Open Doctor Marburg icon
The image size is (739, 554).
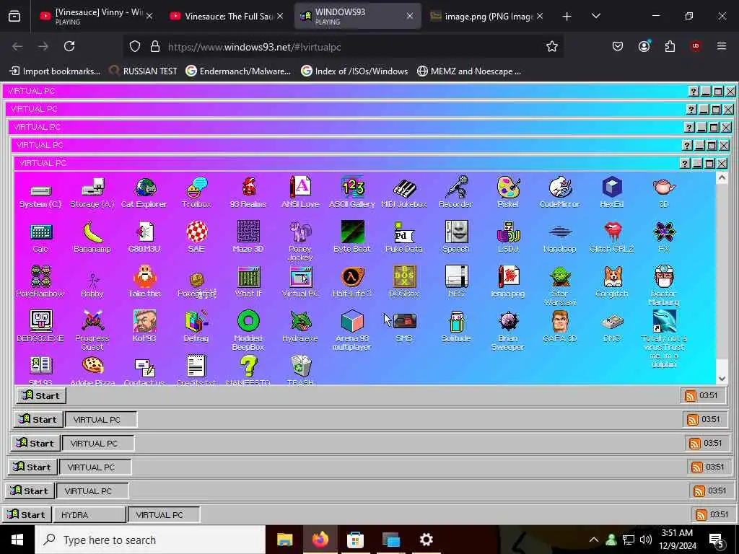pyautogui.click(x=664, y=286)
